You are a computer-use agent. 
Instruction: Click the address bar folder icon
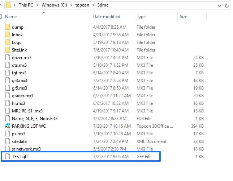coord(7,5)
